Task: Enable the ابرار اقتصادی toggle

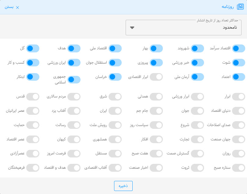Action: (156, 77)
